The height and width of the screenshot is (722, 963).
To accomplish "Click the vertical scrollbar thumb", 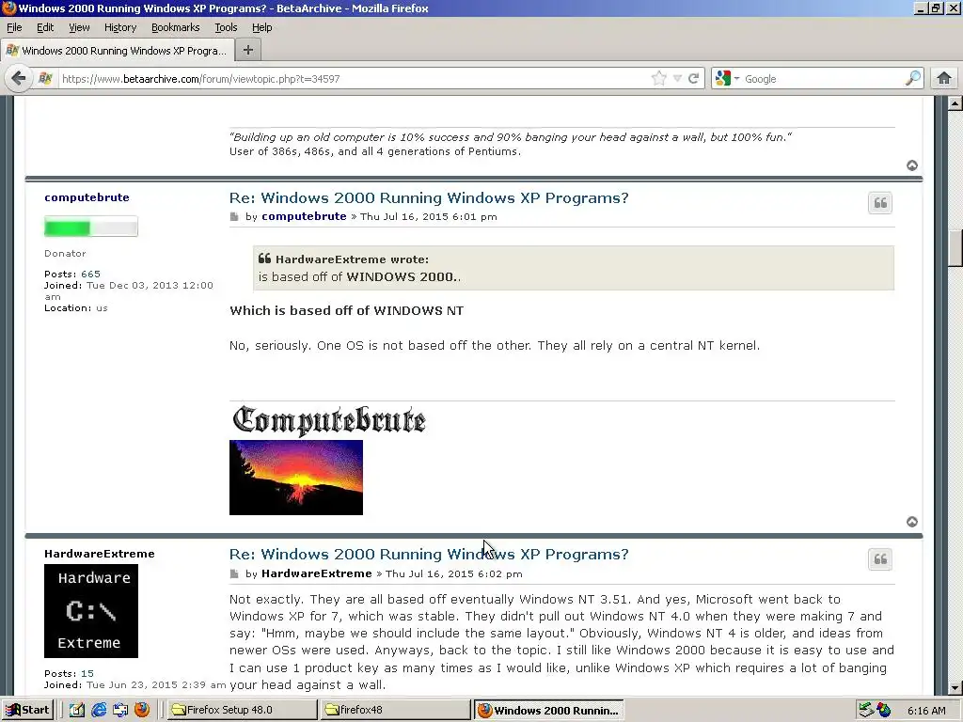I will [x=955, y=248].
